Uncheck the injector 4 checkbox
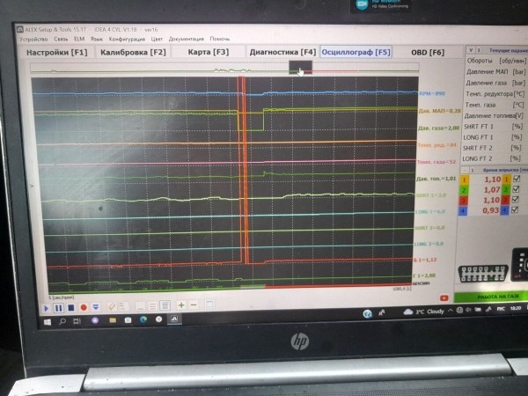This screenshot has width=528, height=396. click(x=517, y=210)
